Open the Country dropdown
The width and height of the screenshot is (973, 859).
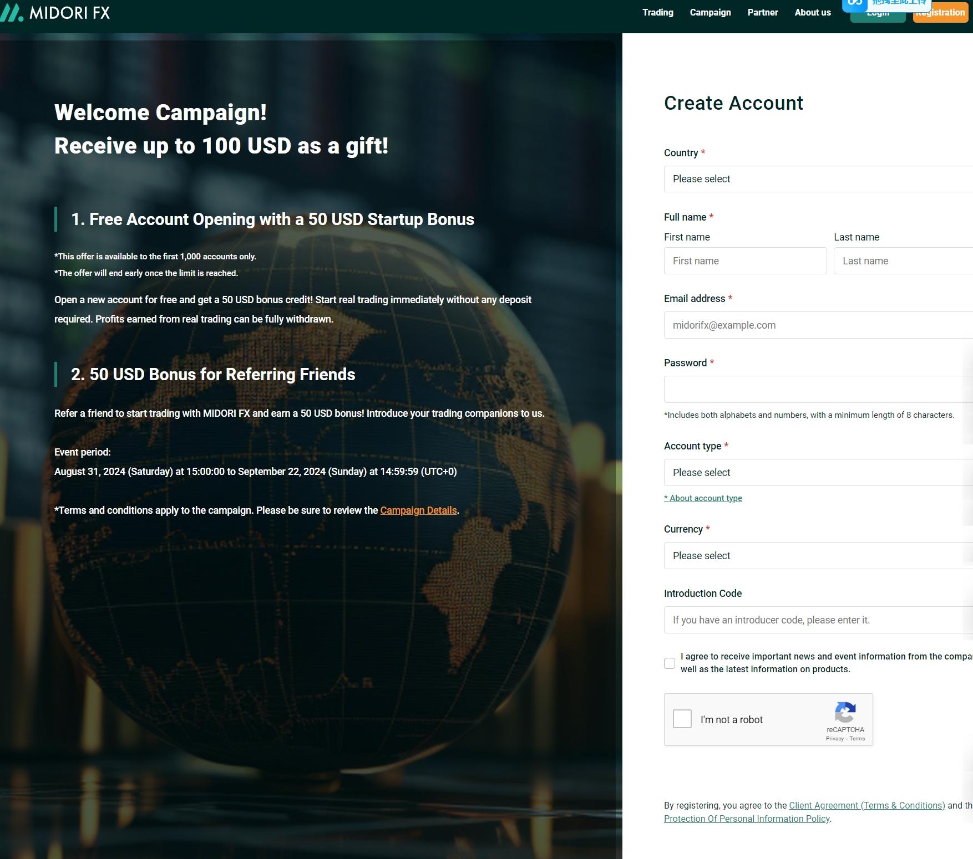click(x=818, y=179)
